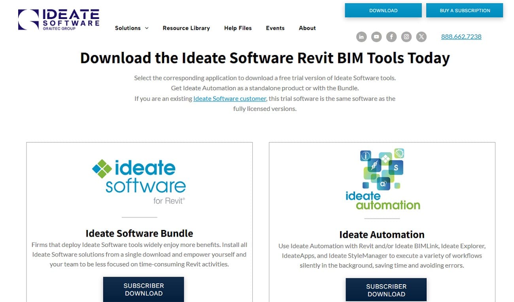This screenshot has height=302, width=514.
Task: Select the Events menu item
Action: [275, 28]
